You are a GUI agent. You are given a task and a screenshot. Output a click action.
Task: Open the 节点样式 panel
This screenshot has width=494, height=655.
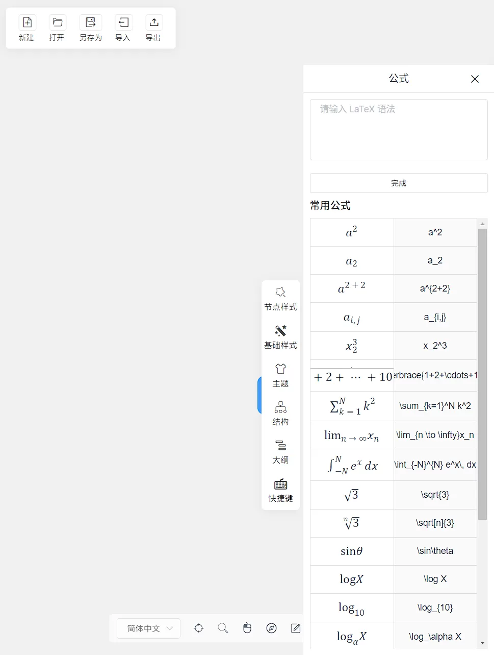(280, 299)
